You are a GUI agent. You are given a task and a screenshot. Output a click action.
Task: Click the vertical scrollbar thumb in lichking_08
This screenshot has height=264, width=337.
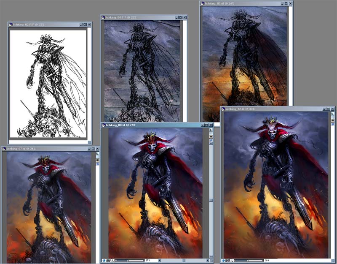coord(211,200)
